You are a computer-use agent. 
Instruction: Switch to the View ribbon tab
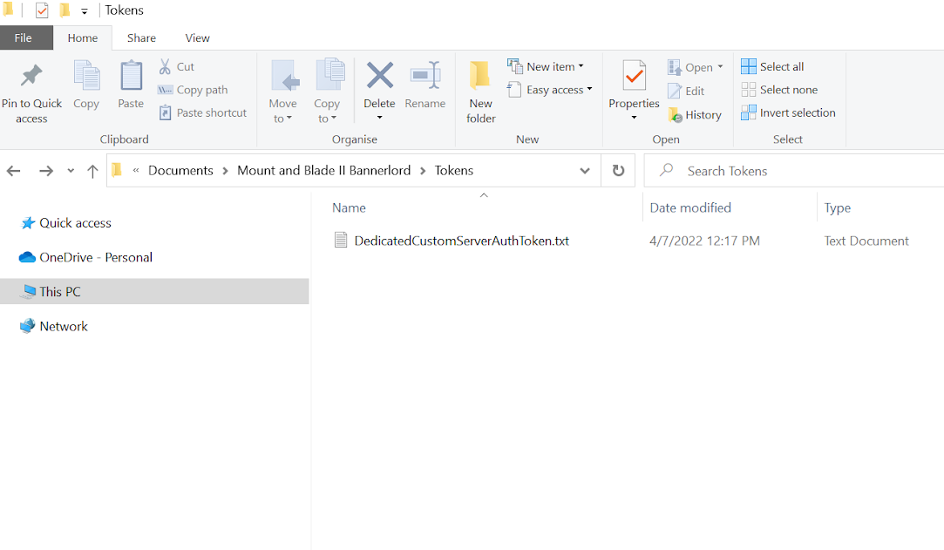198,37
